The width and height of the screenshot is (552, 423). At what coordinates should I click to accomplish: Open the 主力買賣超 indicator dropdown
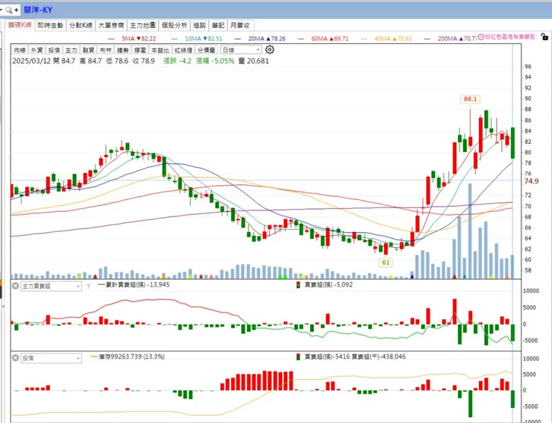click(51, 286)
